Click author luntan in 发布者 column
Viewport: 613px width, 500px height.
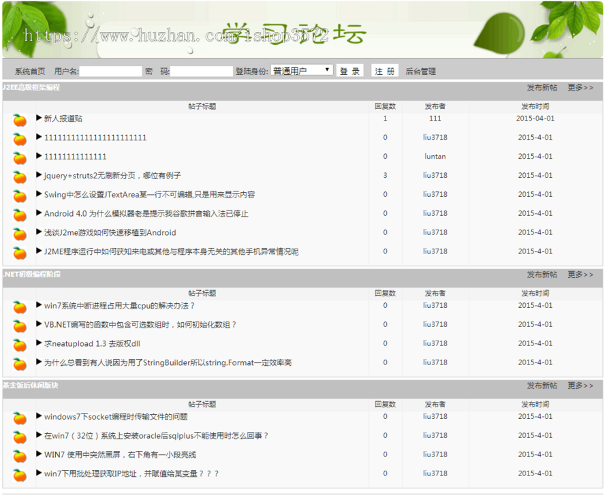point(435,157)
